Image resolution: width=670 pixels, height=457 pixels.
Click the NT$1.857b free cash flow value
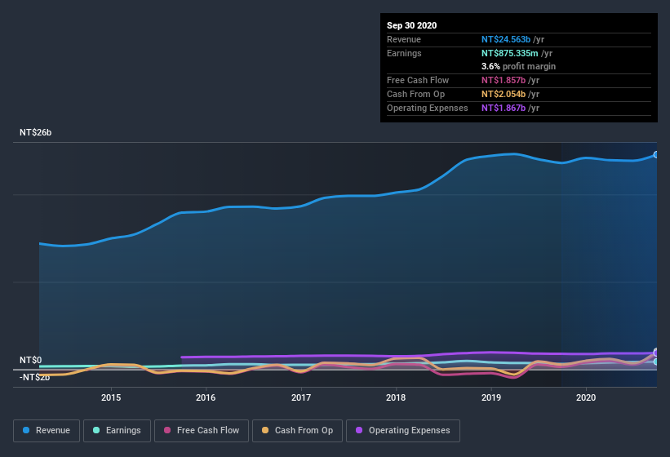[504, 80]
